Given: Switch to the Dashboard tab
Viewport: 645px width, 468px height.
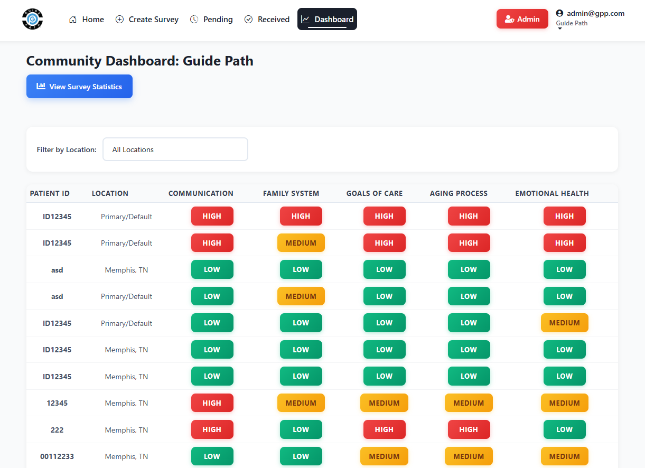Looking at the screenshot, I should [327, 19].
